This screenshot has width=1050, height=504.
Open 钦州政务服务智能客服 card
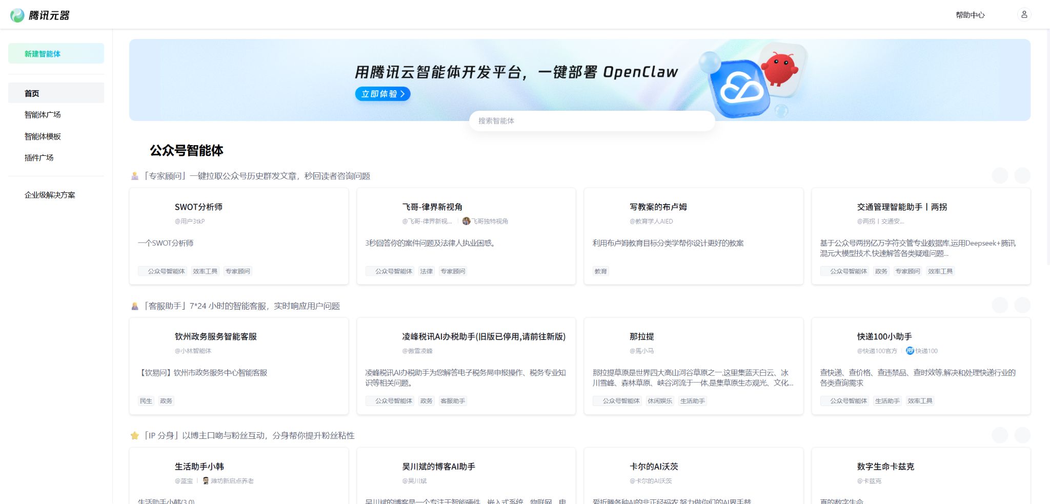click(x=239, y=366)
